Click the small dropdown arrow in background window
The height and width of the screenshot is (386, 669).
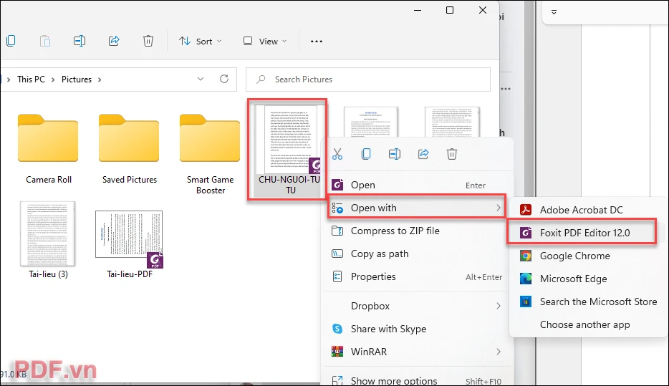point(554,12)
